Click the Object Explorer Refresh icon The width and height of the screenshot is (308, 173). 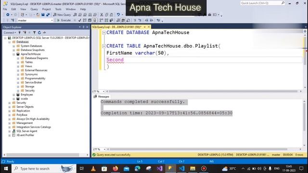[x=39, y=33]
